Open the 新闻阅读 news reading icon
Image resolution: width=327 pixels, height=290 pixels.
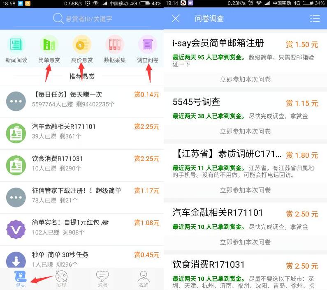[16, 45]
